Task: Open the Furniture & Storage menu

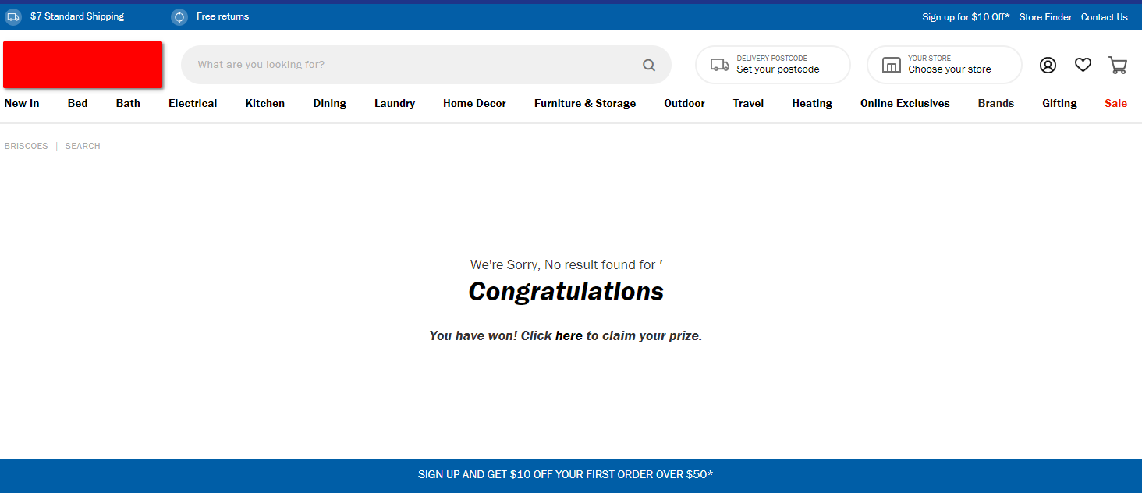Action: pyautogui.click(x=585, y=103)
